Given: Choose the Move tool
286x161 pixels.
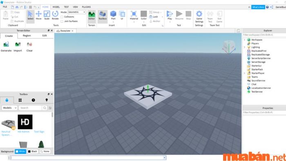Looking at the screenshot, I should coord(38,16).
